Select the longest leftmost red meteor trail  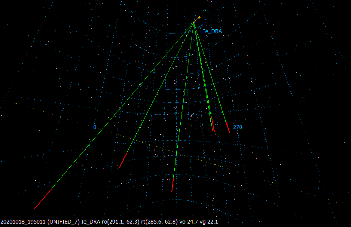[x=43, y=199]
